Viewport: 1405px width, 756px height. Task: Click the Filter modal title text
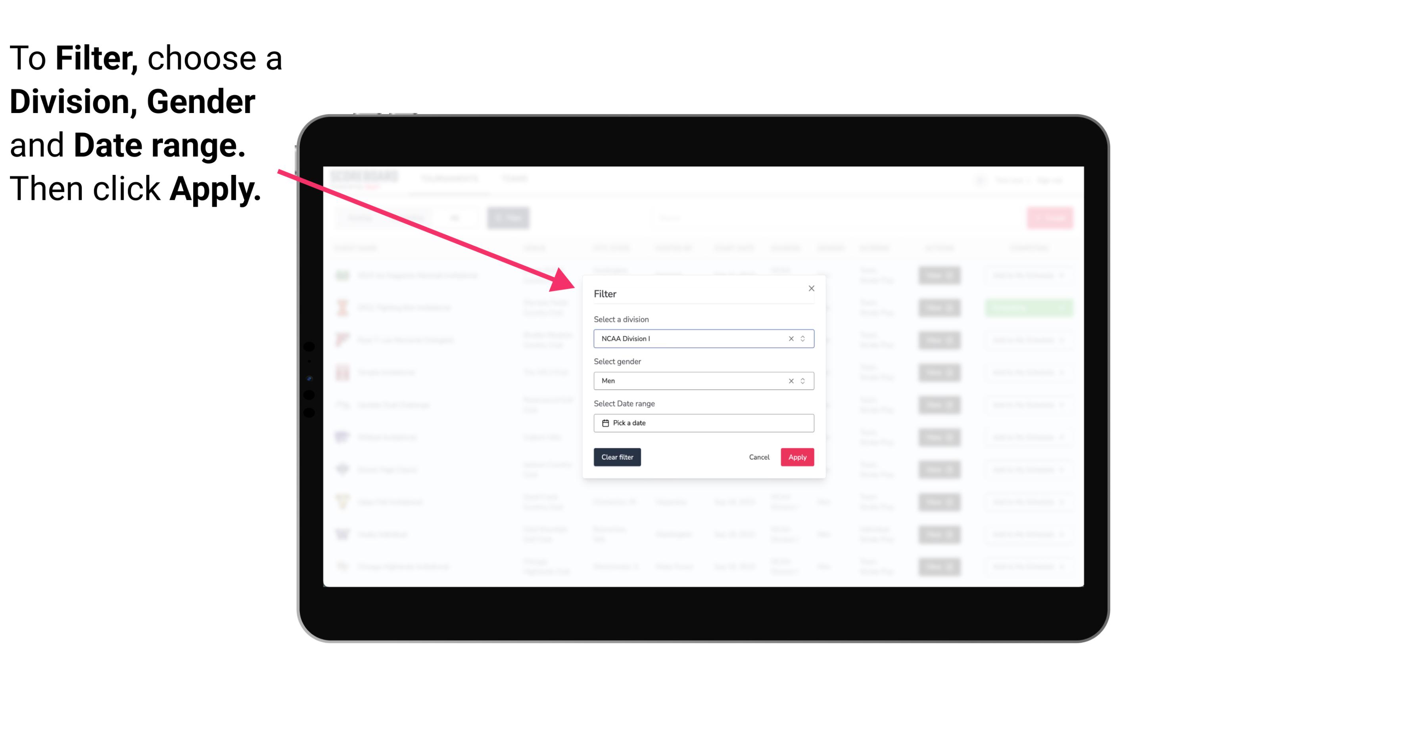coord(605,293)
